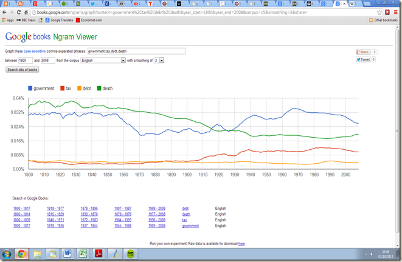Open Spotify from the taskbar

131,254
